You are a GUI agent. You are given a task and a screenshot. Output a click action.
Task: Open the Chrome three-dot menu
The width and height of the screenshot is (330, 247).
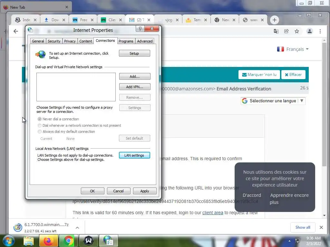(x=320, y=31)
